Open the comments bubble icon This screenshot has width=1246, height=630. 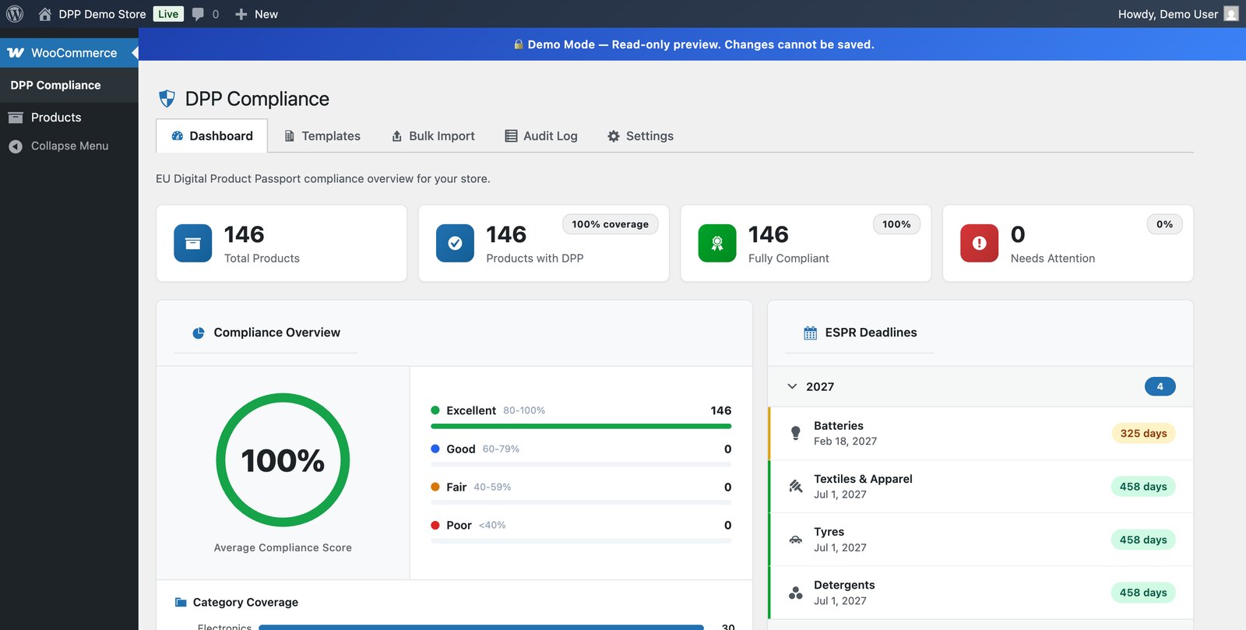[198, 14]
